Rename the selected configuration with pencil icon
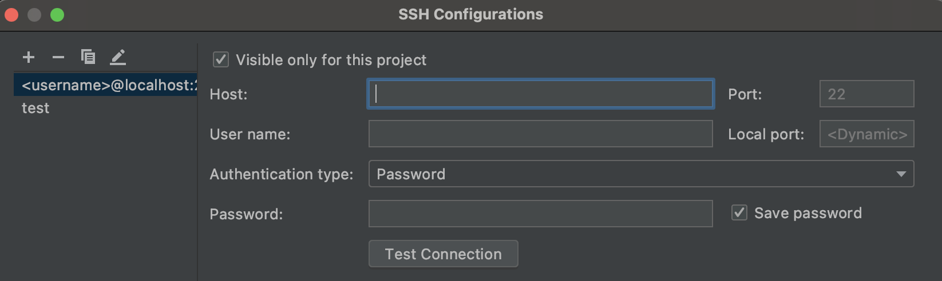This screenshot has height=281, width=942. (118, 57)
